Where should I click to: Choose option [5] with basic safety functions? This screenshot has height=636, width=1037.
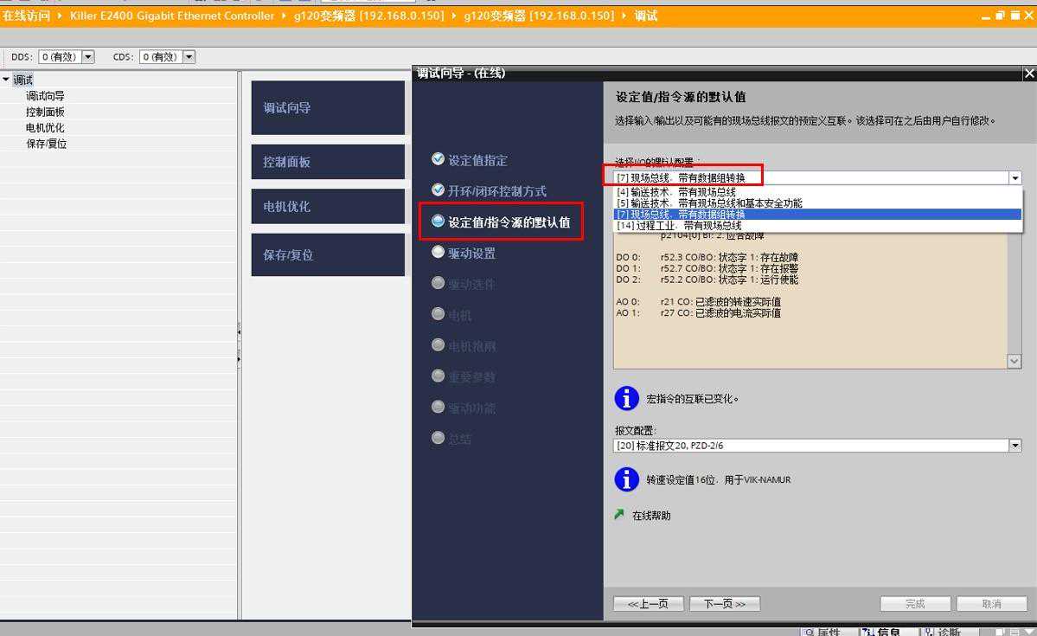(x=709, y=203)
